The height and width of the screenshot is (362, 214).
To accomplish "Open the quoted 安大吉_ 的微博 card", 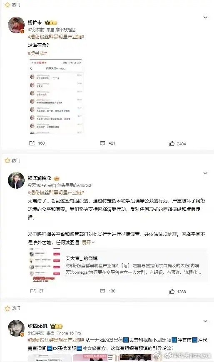I will click(x=117, y=265).
